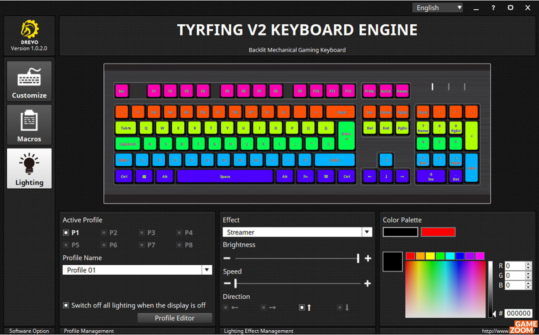Viewport: 539px width, 335px height.
Task: Click the R value input field
Action: click(515, 266)
